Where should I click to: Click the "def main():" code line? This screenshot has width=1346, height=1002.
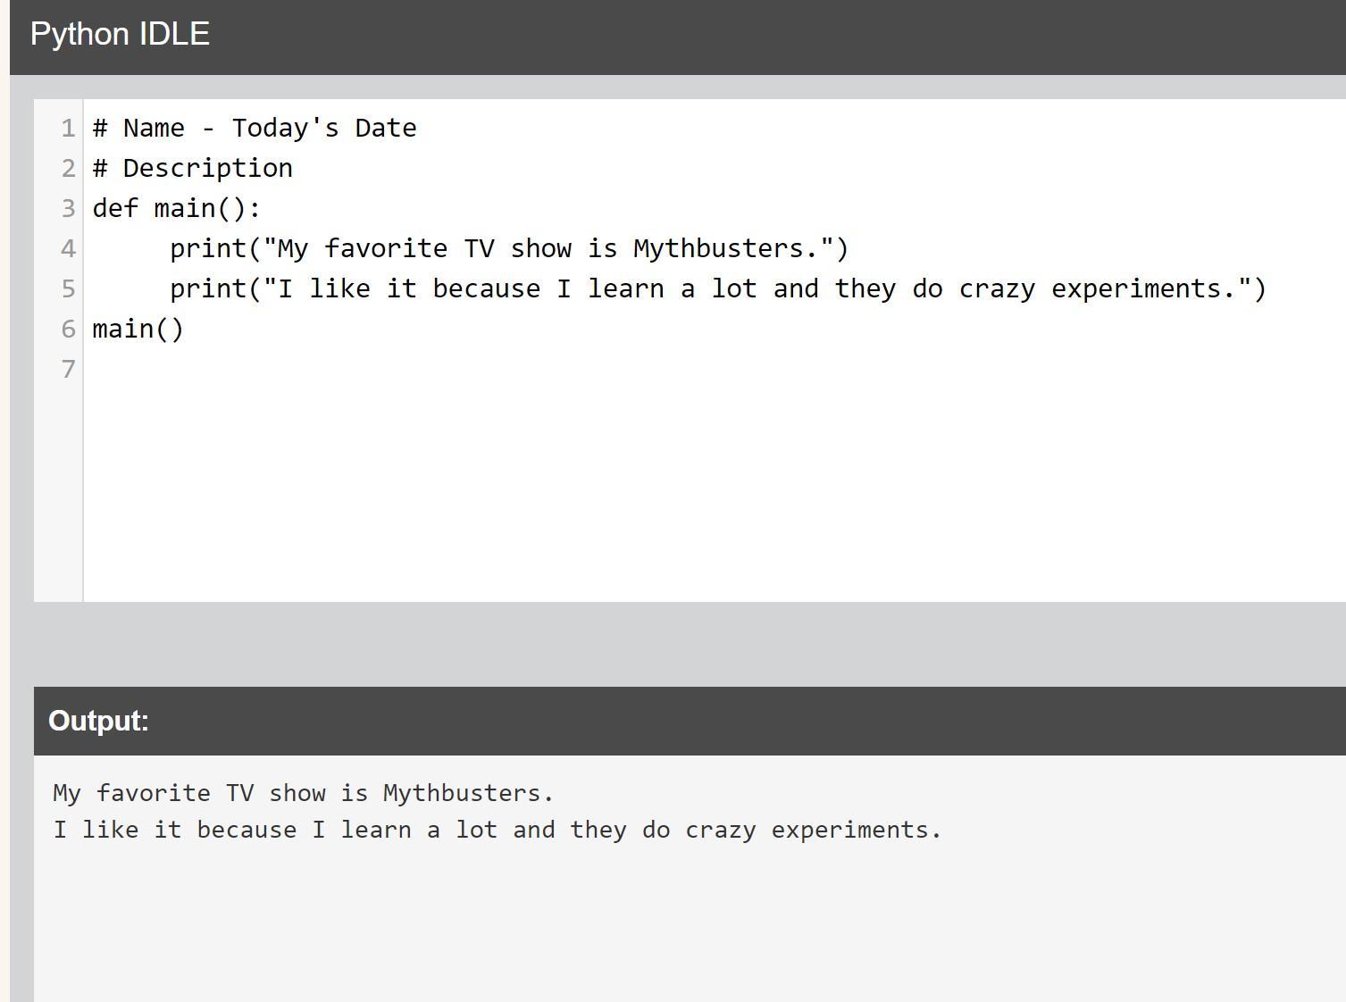pyautogui.click(x=177, y=209)
